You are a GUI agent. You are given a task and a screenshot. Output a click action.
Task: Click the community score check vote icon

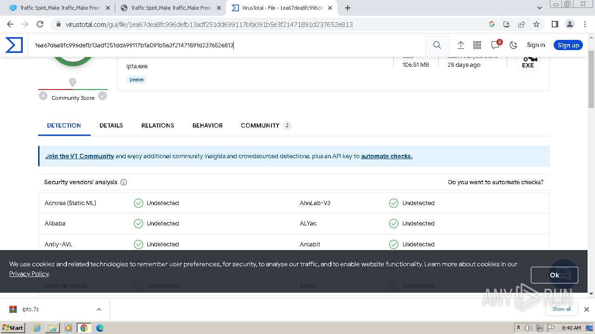[x=103, y=96]
